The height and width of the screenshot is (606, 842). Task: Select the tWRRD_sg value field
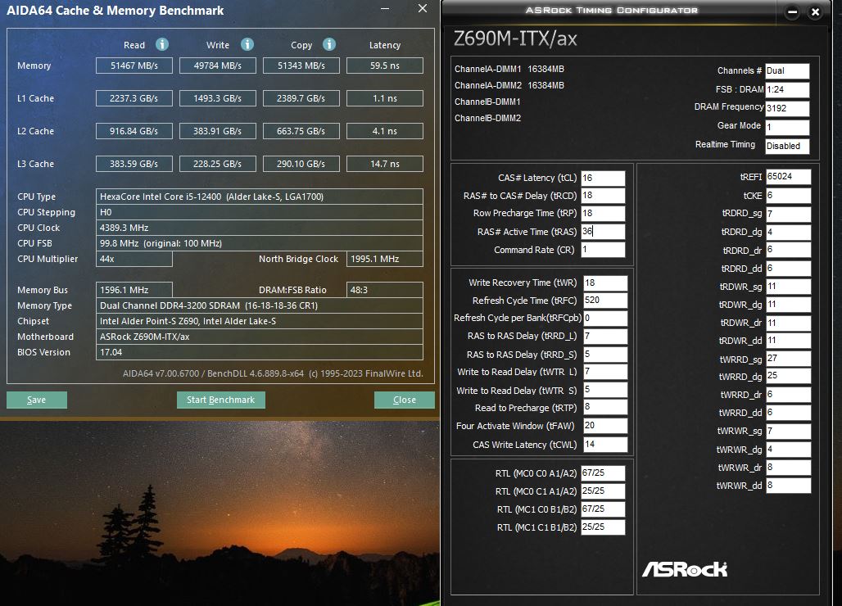click(x=788, y=359)
